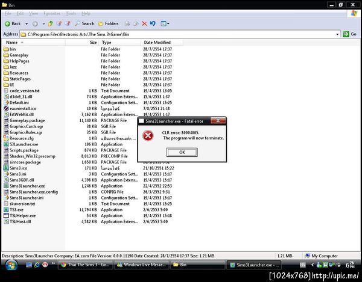The height and width of the screenshot is (282, 362).
Task: Open the Help menu
Action: point(86,13)
